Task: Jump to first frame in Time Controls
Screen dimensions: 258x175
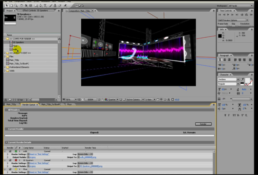Action: pyautogui.click(x=220, y=15)
